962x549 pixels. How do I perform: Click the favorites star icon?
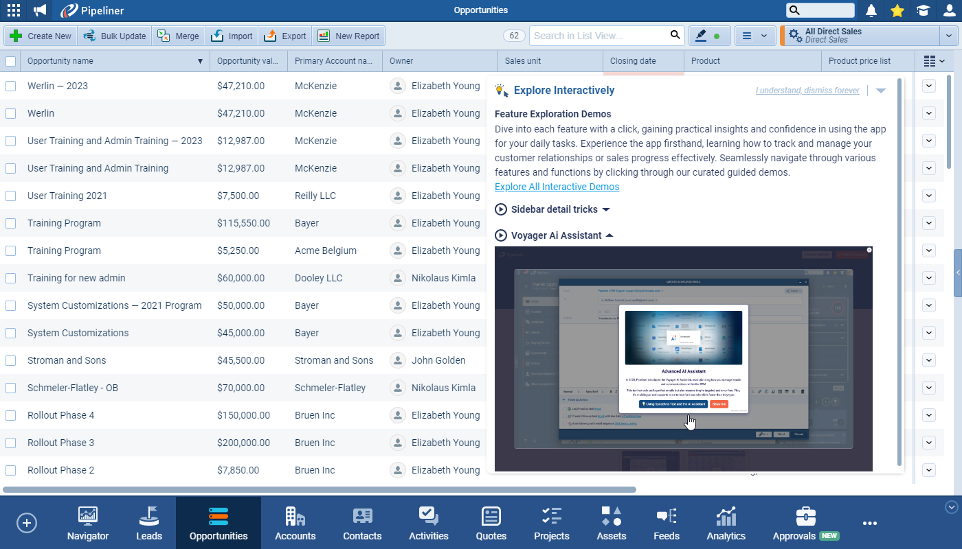pos(897,10)
